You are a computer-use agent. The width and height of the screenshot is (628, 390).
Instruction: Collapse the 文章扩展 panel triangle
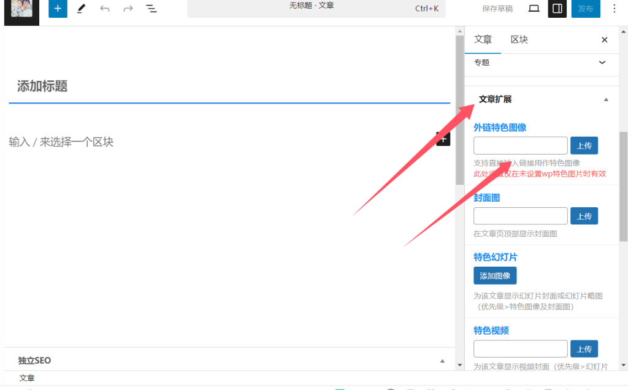click(x=606, y=100)
